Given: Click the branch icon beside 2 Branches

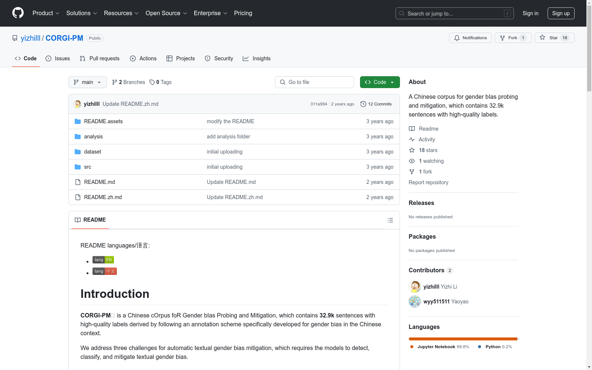Looking at the screenshot, I should [x=115, y=82].
